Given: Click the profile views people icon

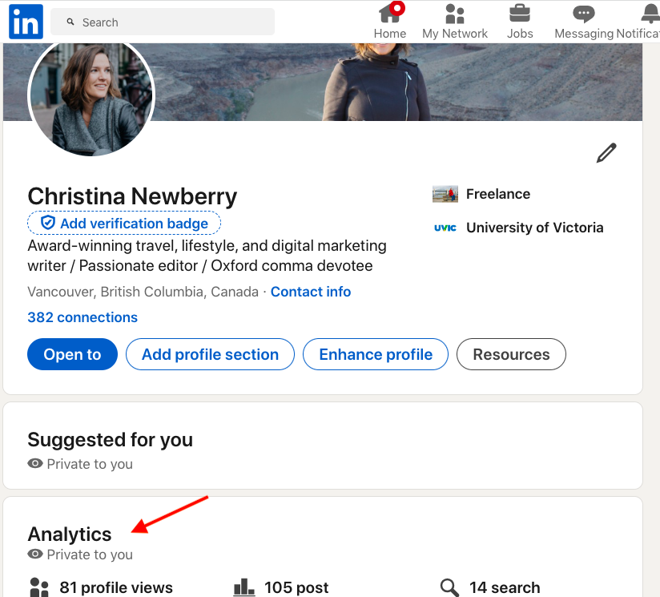Looking at the screenshot, I should pyautogui.click(x=38, y=587).
